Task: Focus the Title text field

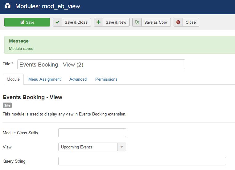Action: 101,65
